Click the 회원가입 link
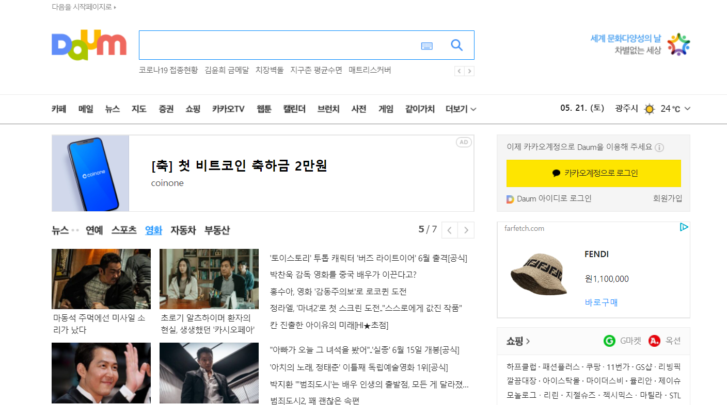This screenshot has width=727, height=405. point(667,198)
